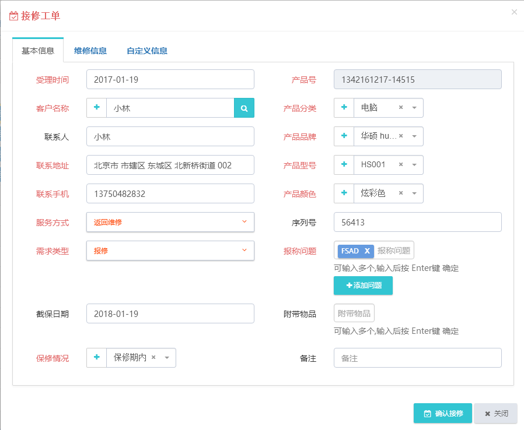This screenshot has height=430, width=524.
Task: Click the 服务方式 field label
Action: 53,223
